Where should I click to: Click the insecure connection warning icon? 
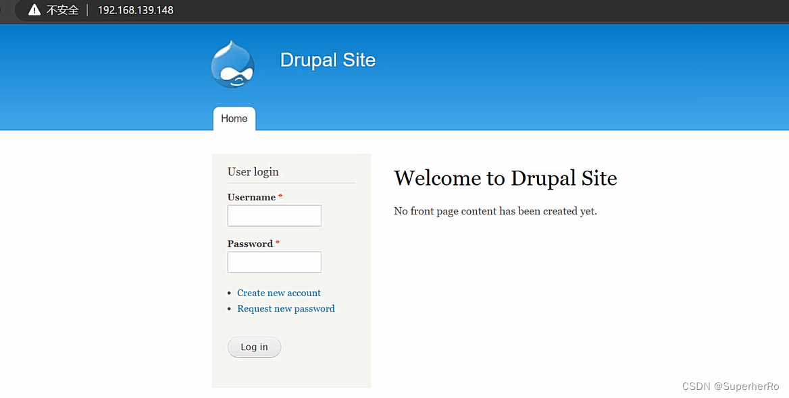click(34, 10)
